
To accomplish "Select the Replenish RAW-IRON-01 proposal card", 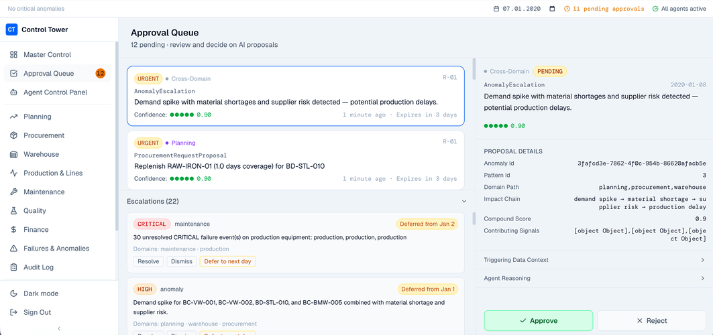I will tap(296, 159).
